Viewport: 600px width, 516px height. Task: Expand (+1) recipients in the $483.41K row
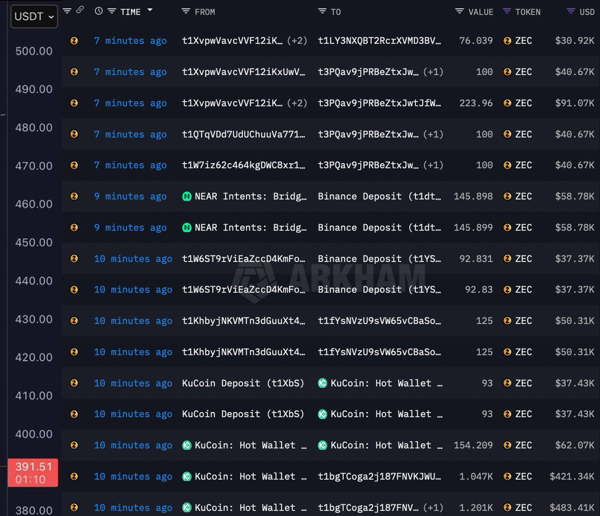433,507
